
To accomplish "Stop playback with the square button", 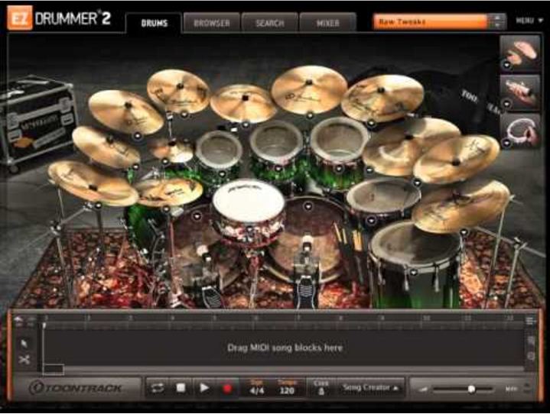I will point(181,388).
